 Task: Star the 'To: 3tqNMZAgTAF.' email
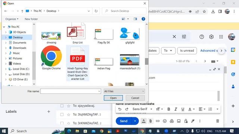69,115
